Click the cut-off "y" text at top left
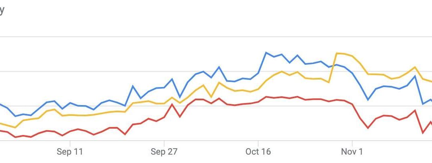Image resolution: width=432 pixels, height=163 pixels. 2,10
